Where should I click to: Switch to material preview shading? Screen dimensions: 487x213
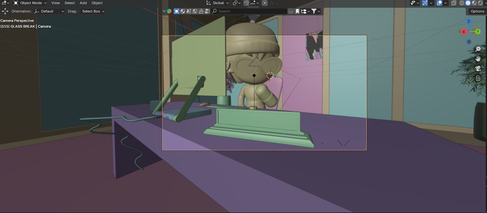click(474, 3)
